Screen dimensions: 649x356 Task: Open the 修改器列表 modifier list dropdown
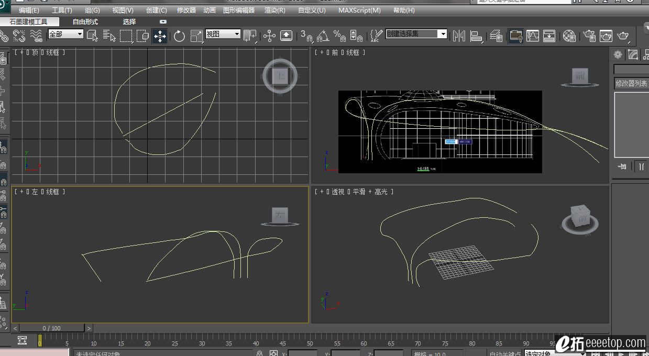point(631,83)
